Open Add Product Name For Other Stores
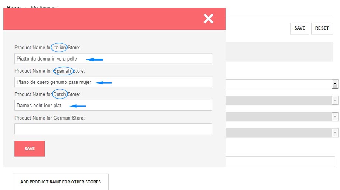The width and height of the screenshot is (340, 190). pos(61,182)
